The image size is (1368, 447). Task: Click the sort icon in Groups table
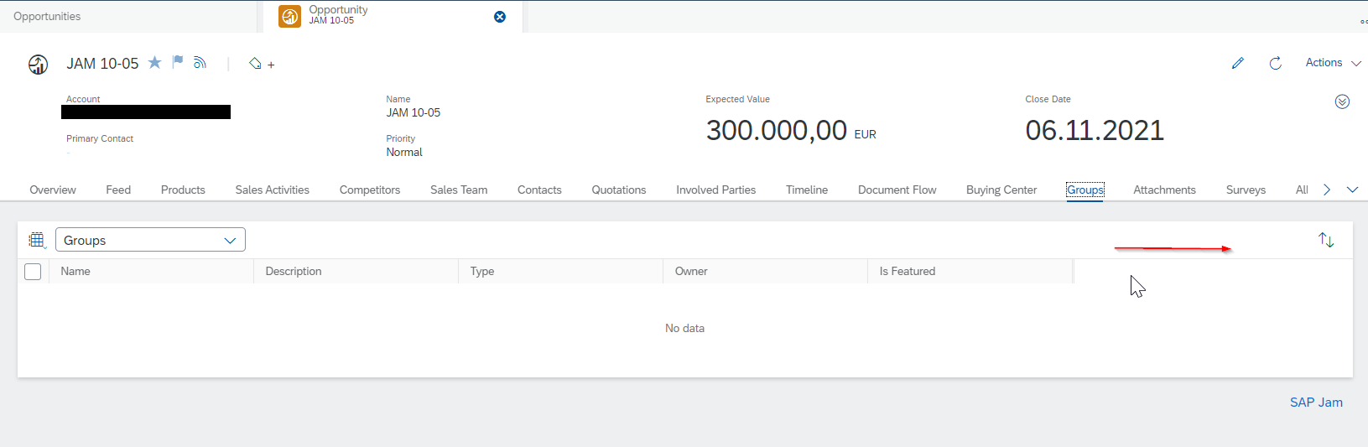pyautogui.click(x=1325, y=240)
